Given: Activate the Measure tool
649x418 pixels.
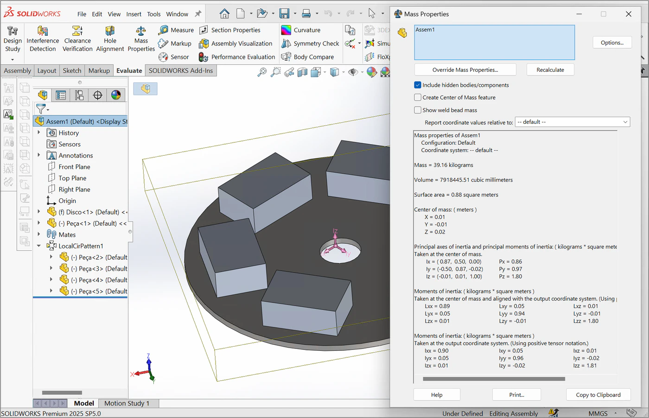Looking at the screenshot, I should point(176,30).
